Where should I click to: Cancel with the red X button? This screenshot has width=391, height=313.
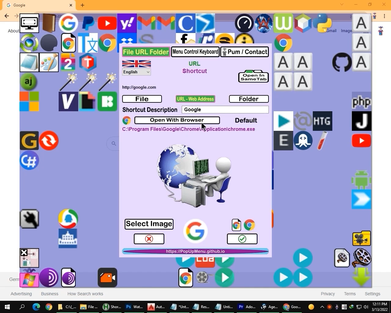[x=149, y=239]
